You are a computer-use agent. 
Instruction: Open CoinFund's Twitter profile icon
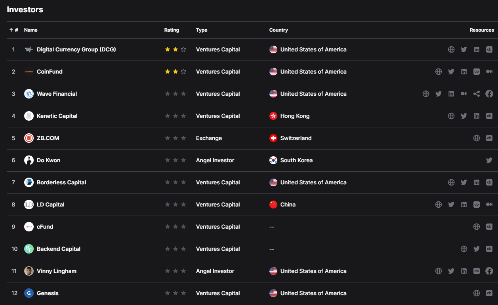coord(451,72)
